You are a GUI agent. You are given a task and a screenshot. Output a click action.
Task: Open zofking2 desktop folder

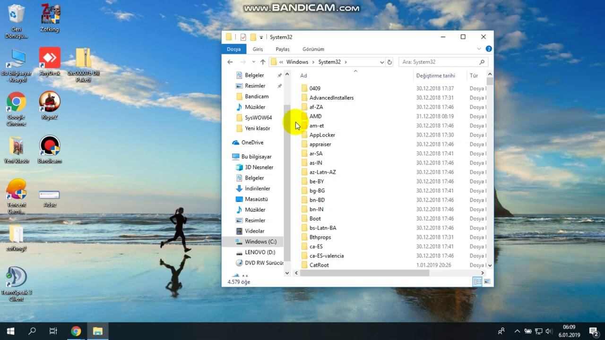point(17,238)
